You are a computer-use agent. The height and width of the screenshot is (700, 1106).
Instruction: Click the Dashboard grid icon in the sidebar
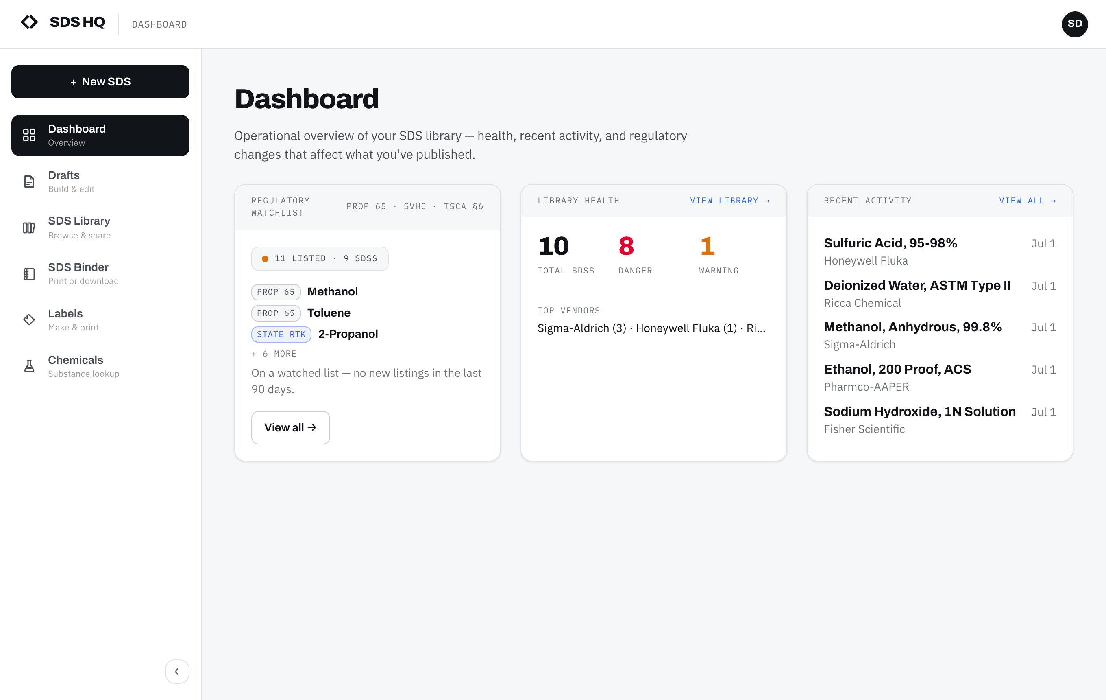[29, 135]
